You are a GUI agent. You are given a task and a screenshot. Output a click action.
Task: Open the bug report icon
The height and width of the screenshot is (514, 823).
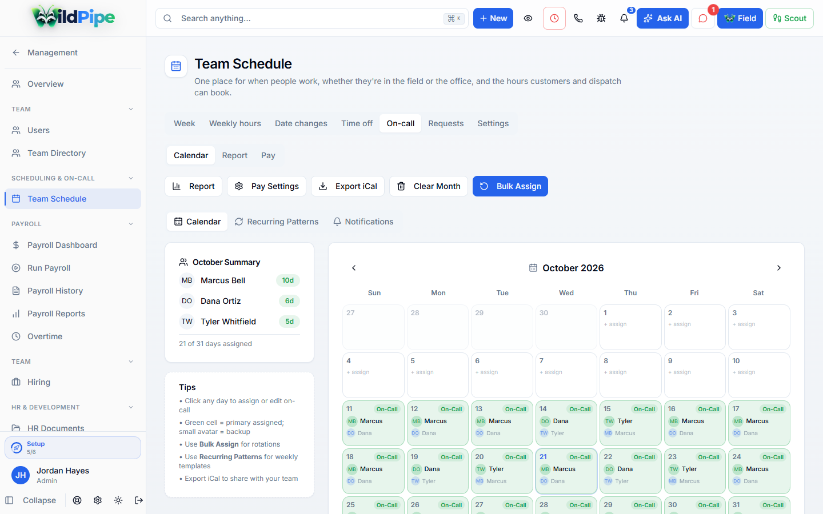[601, 18]
